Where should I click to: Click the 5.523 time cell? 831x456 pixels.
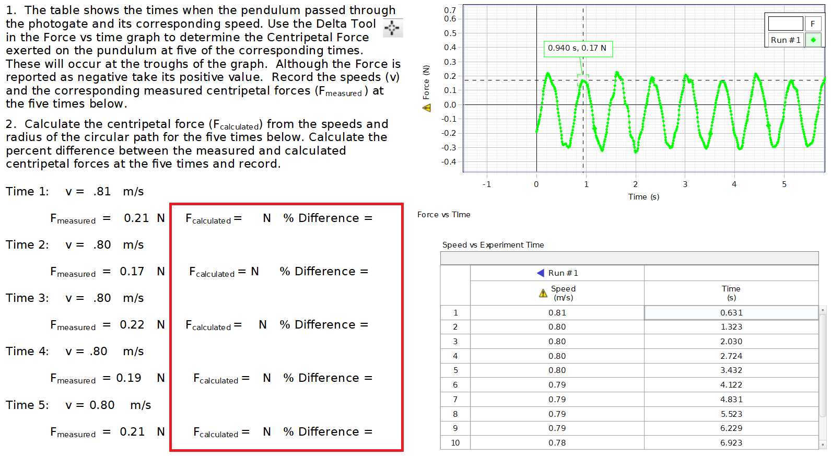[731, 414]
